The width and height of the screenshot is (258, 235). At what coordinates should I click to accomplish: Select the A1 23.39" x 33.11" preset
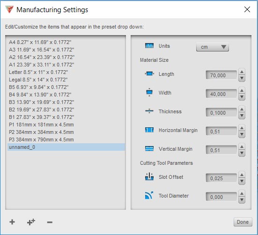click(x=66, y=65)
